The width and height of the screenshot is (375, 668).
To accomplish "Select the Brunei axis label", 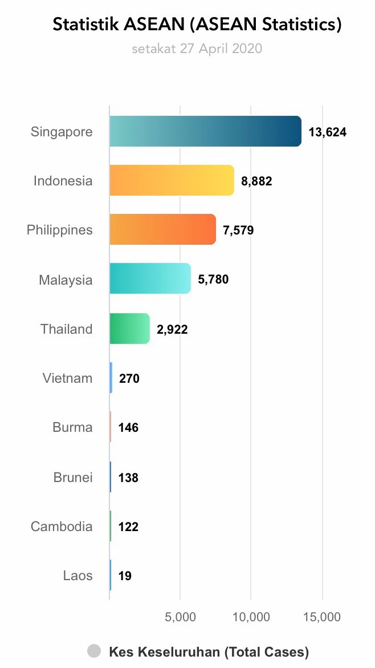I will click(x=73, y=477).
